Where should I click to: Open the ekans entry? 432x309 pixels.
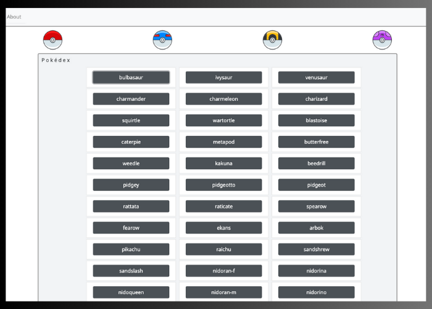[223, 228]
